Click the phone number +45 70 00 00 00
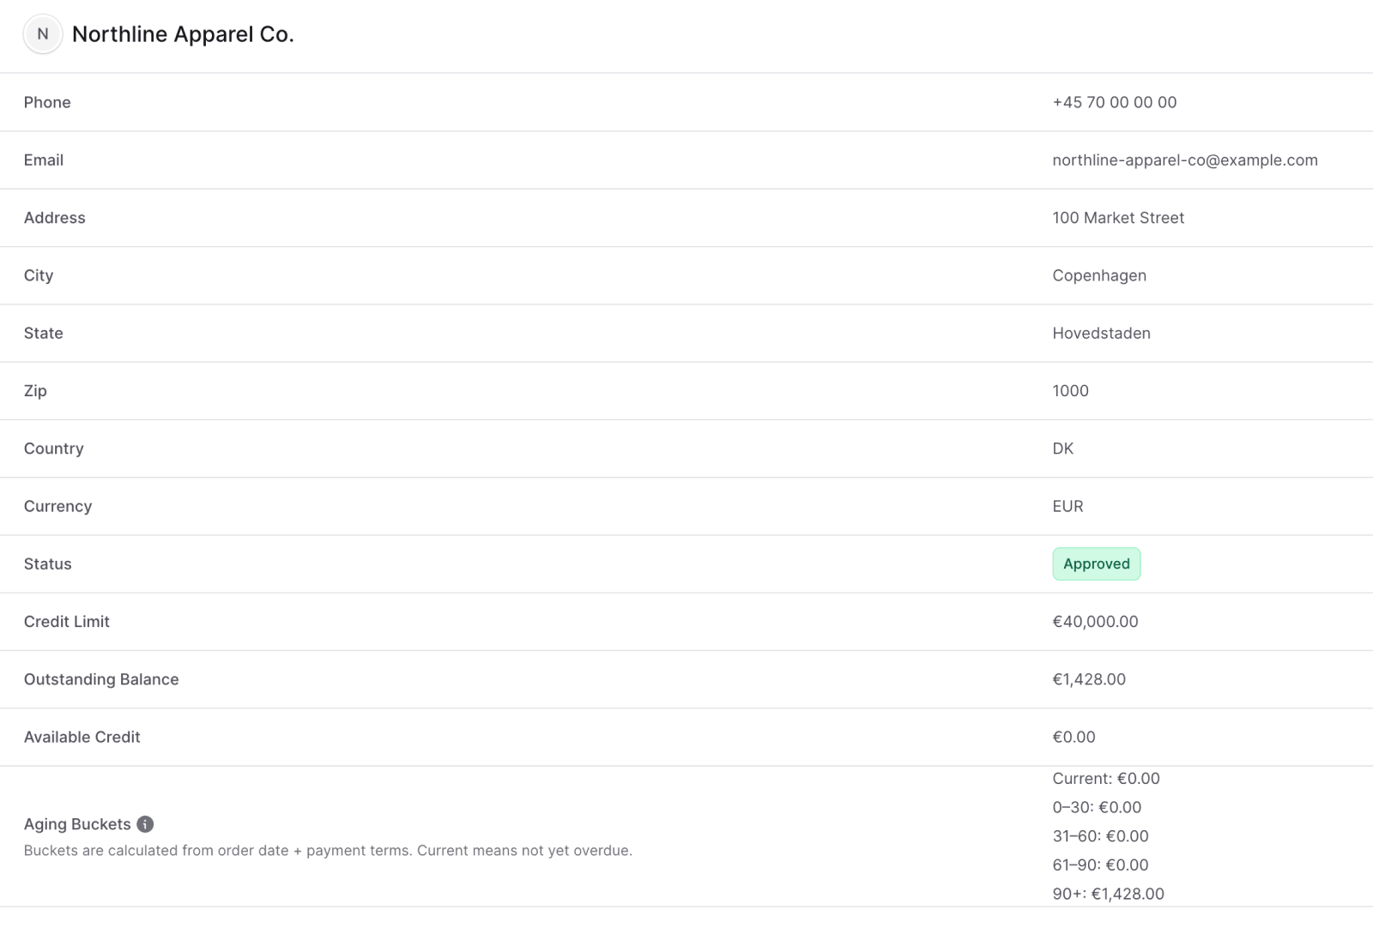1373x928 pixels. pos(1114,102)
